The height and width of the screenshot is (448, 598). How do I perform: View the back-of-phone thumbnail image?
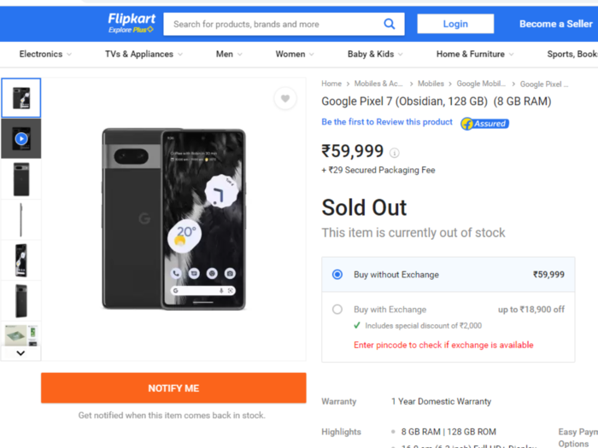(21, 179)
